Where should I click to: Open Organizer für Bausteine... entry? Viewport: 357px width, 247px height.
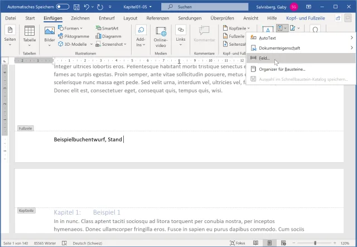tap(301, 69)
